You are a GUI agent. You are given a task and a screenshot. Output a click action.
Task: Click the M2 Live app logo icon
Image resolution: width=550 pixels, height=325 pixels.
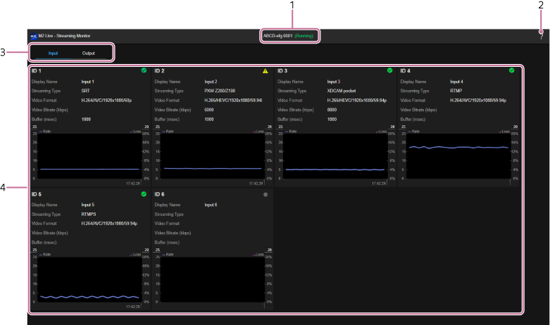[34, 36]
